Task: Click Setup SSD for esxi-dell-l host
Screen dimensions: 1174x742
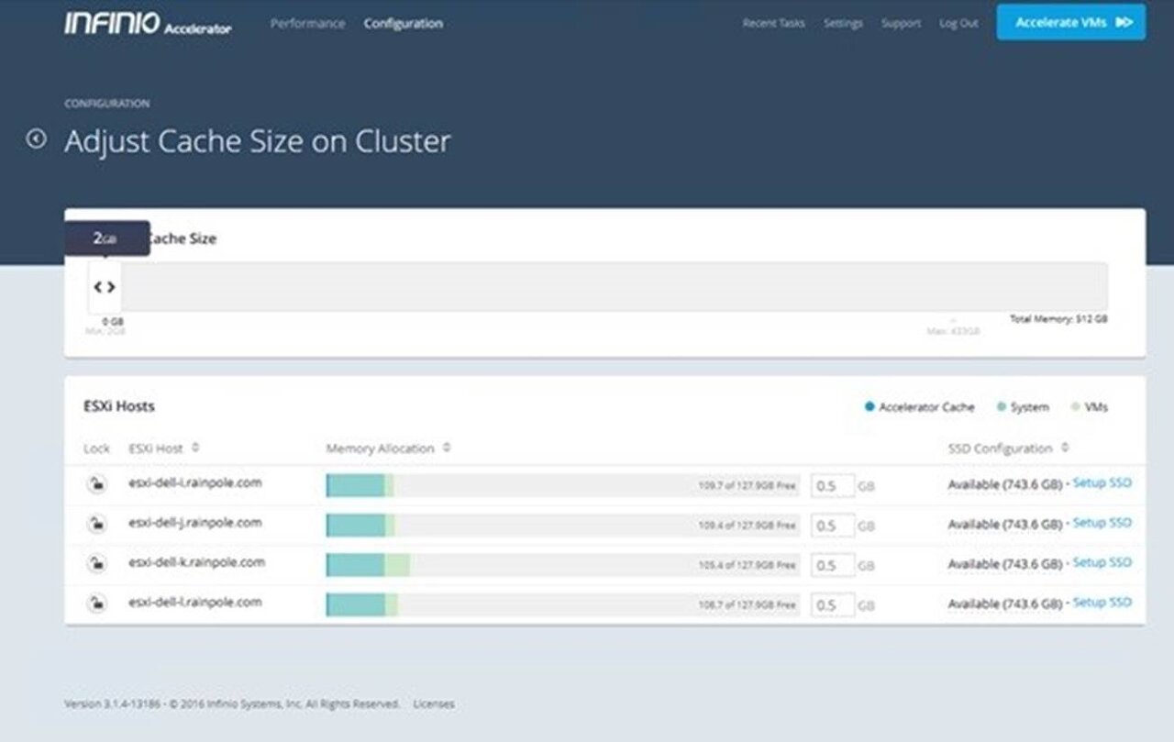Action: (1102, 603)
